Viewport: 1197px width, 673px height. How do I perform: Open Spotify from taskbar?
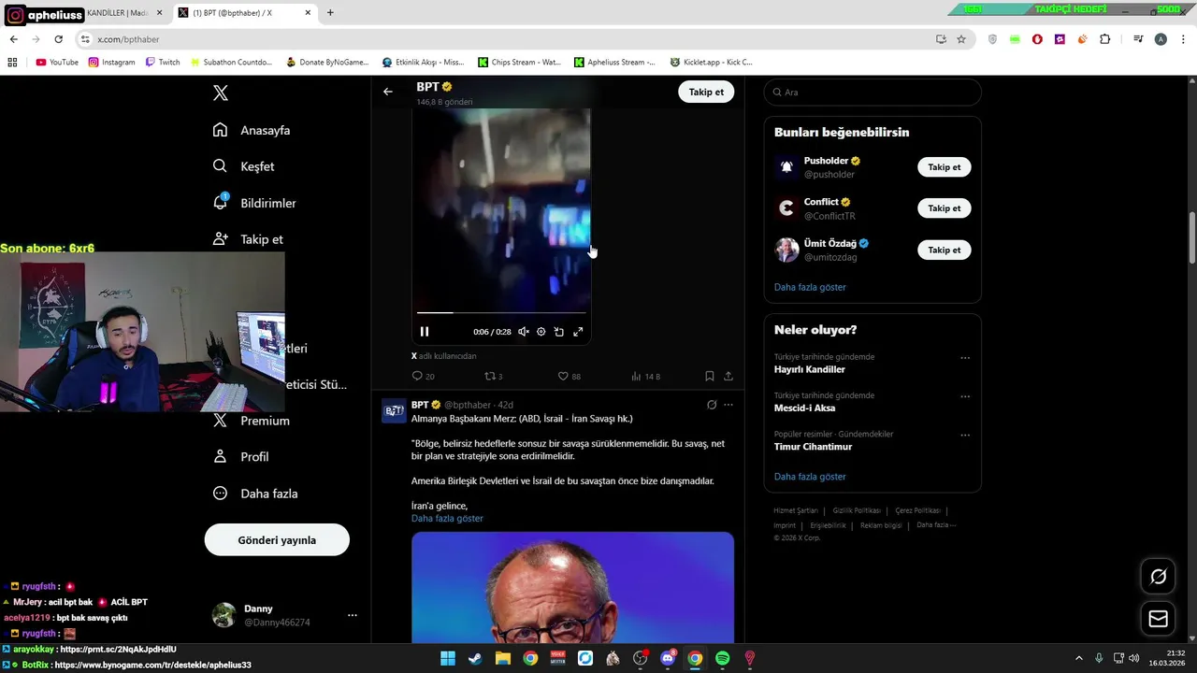coord(722,659)
